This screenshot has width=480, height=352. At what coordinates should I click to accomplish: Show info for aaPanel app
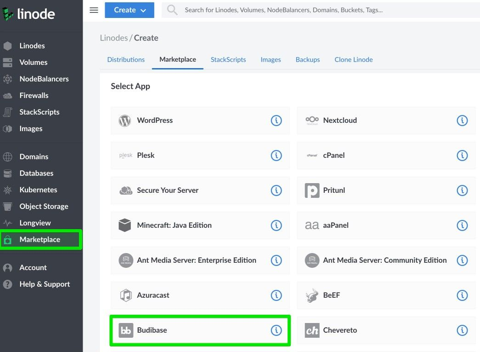462,225
